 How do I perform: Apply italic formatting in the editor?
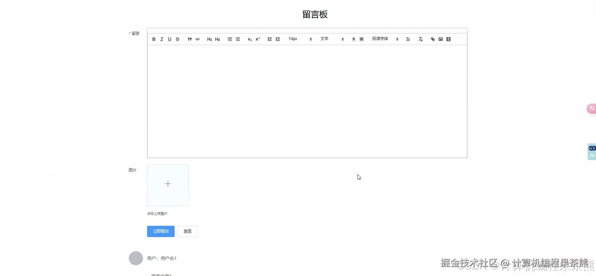[x=162, y=39]
